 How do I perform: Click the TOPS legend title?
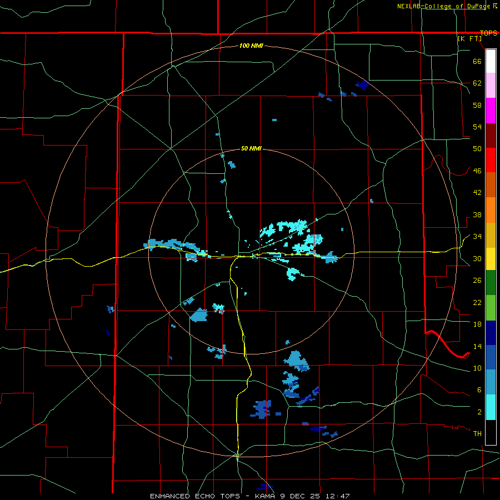click(488, 33)
